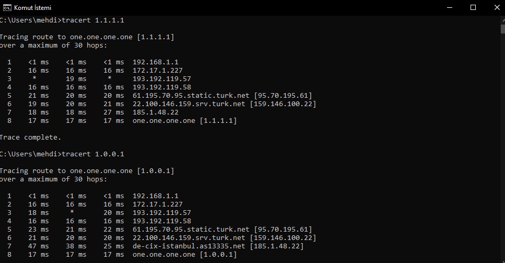
Task: Click 'one.one.one.one [1.1.1.1]' in hop 8
Action: 184,121
